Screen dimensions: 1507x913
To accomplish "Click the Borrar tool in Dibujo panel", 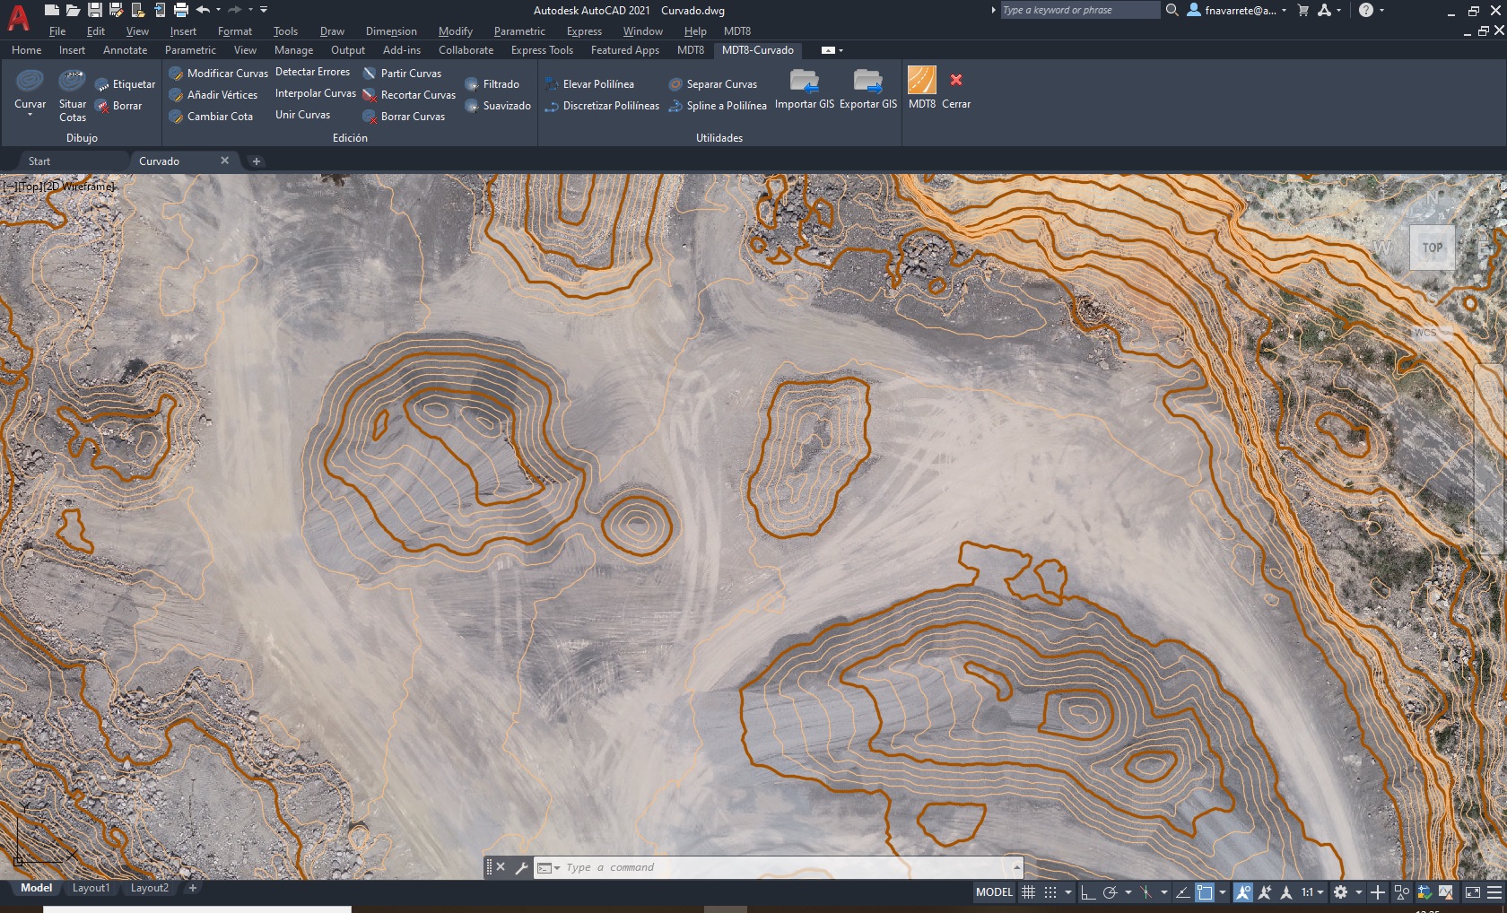I will point(118,106).
